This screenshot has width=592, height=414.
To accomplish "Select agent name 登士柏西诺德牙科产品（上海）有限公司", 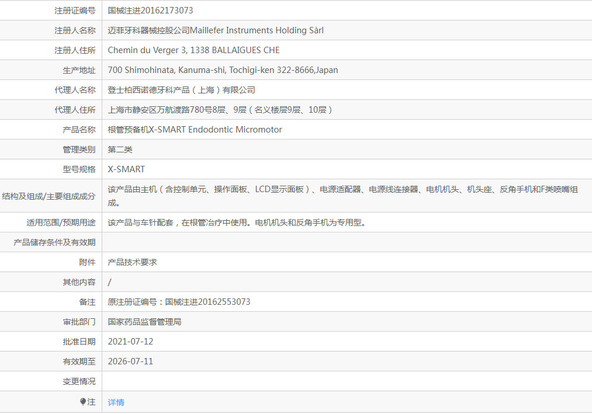I will click(x=181, y=90).
